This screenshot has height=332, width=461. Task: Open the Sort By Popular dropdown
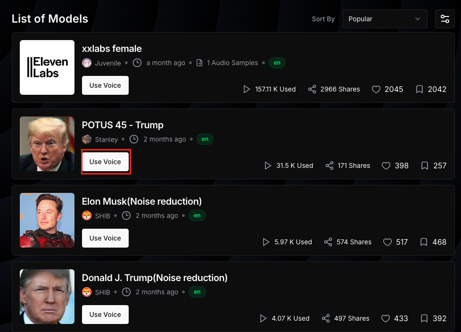[x=385, y=19]
